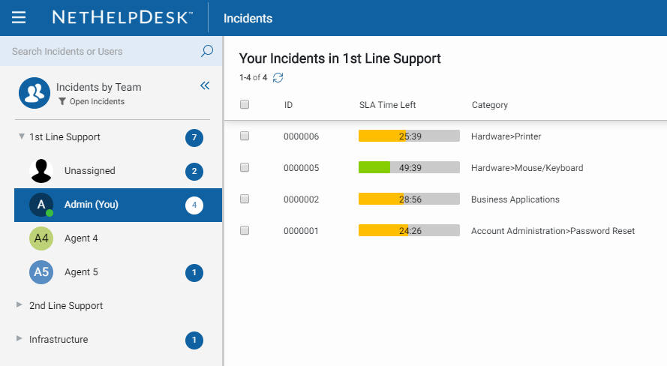
Task: Click the Agent 5 avatar icon
Action: tap(41, 272)
